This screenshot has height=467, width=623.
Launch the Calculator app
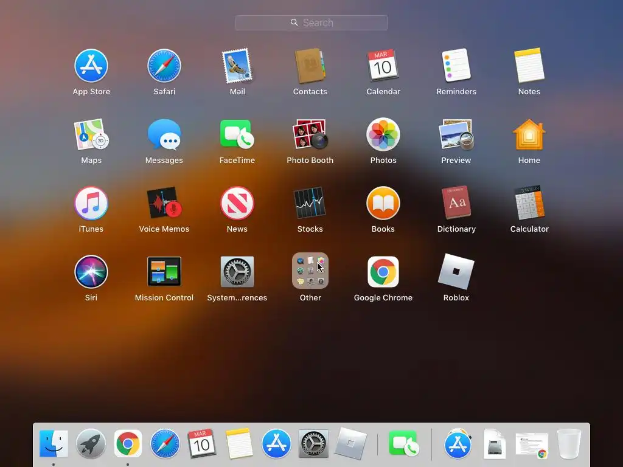point(529,203)
